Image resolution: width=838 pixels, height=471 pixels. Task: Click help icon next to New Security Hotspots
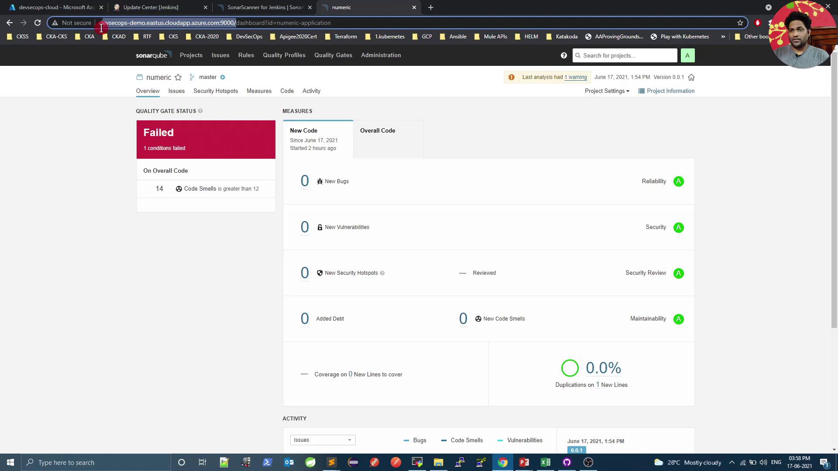382,273
